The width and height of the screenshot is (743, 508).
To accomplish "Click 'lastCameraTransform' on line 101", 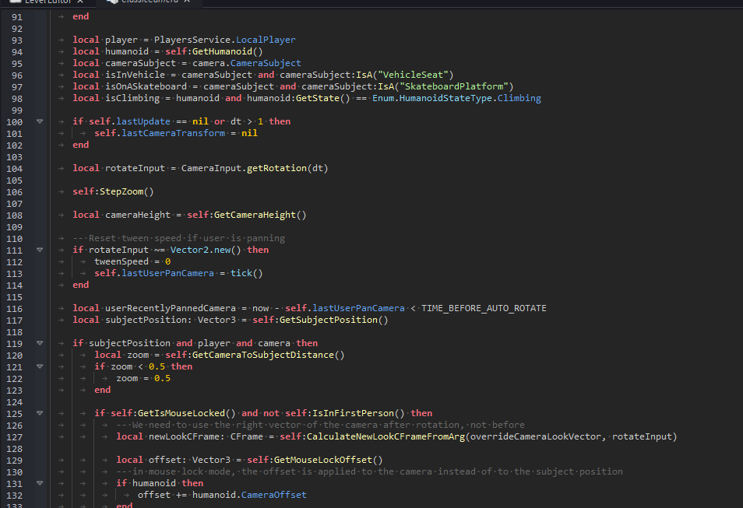I will (x=173, y=134).
